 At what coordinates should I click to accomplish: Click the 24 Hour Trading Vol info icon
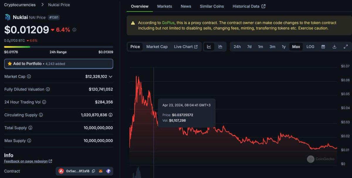pyautogui.click(x=44, y=102)
